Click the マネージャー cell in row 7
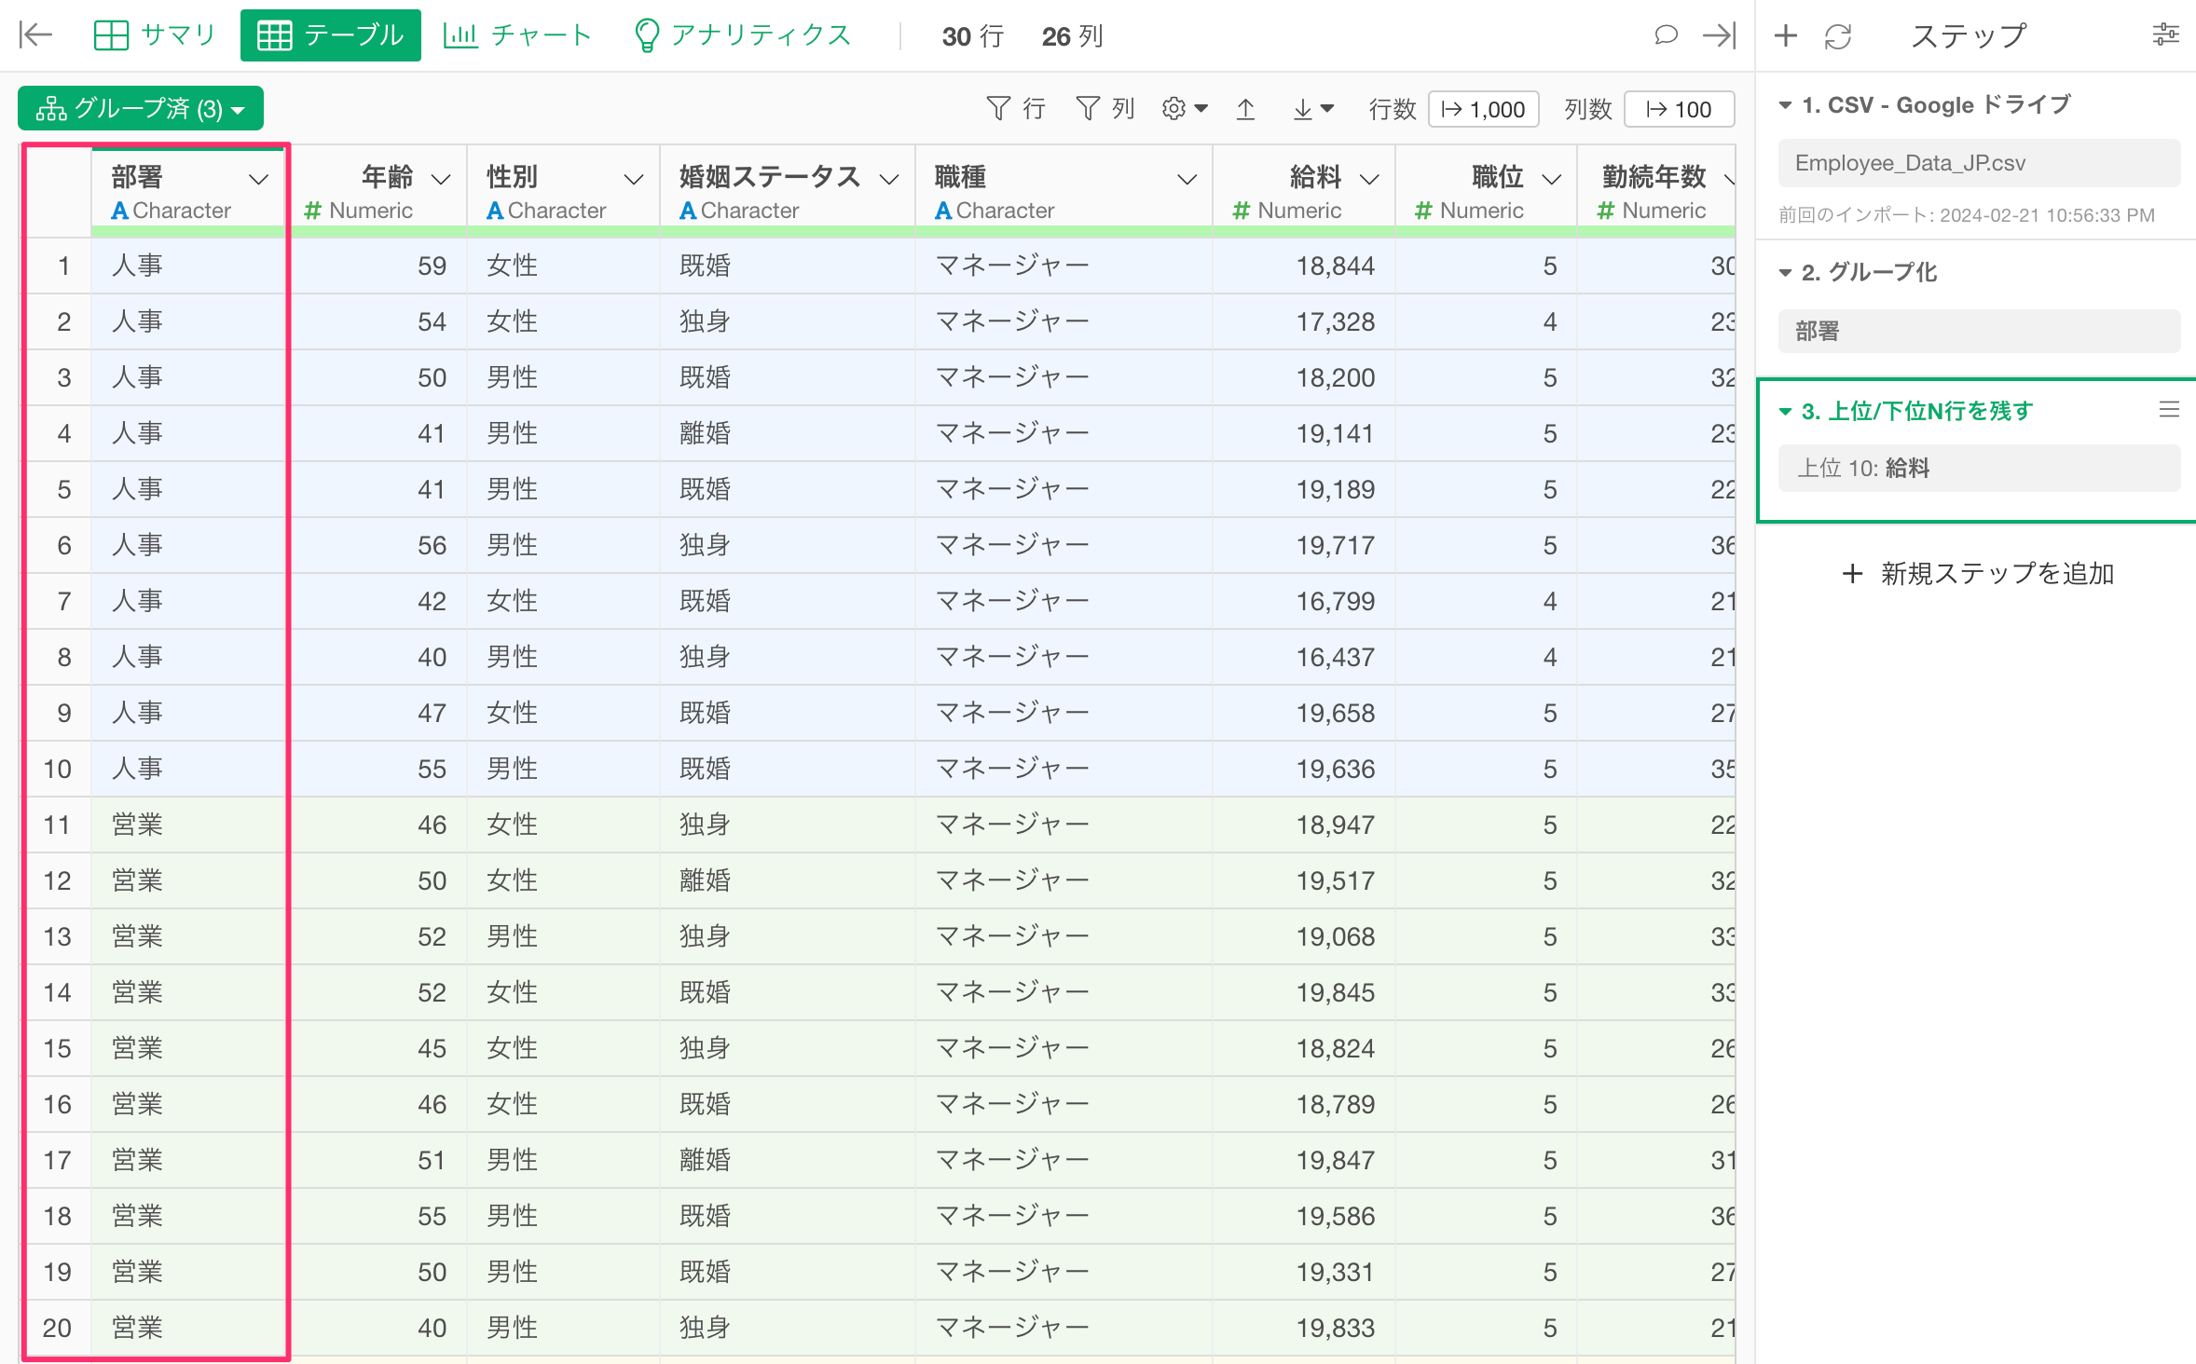 tap(1064, 601)
